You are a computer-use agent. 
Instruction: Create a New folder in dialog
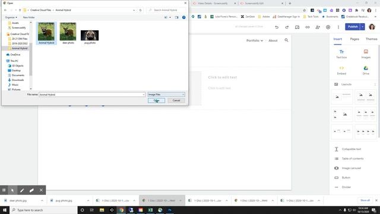[28, 17]
